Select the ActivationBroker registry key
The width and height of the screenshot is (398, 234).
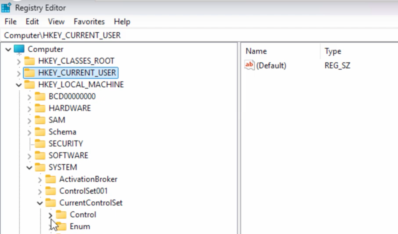point(89,179)
